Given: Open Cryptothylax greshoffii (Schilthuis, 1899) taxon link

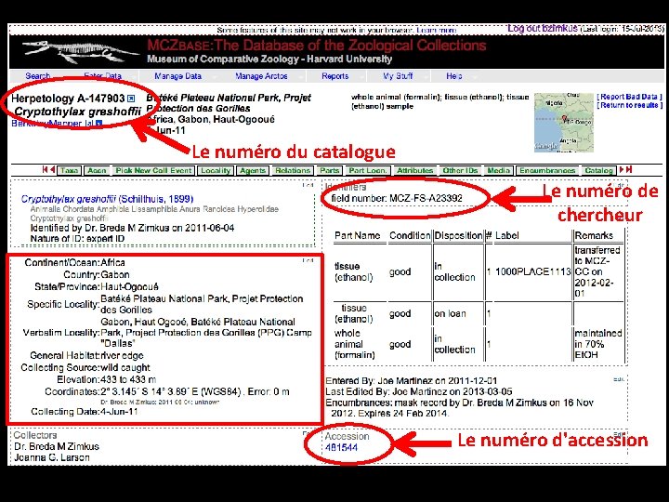Looking at the screenshot, I should [107, 199].
